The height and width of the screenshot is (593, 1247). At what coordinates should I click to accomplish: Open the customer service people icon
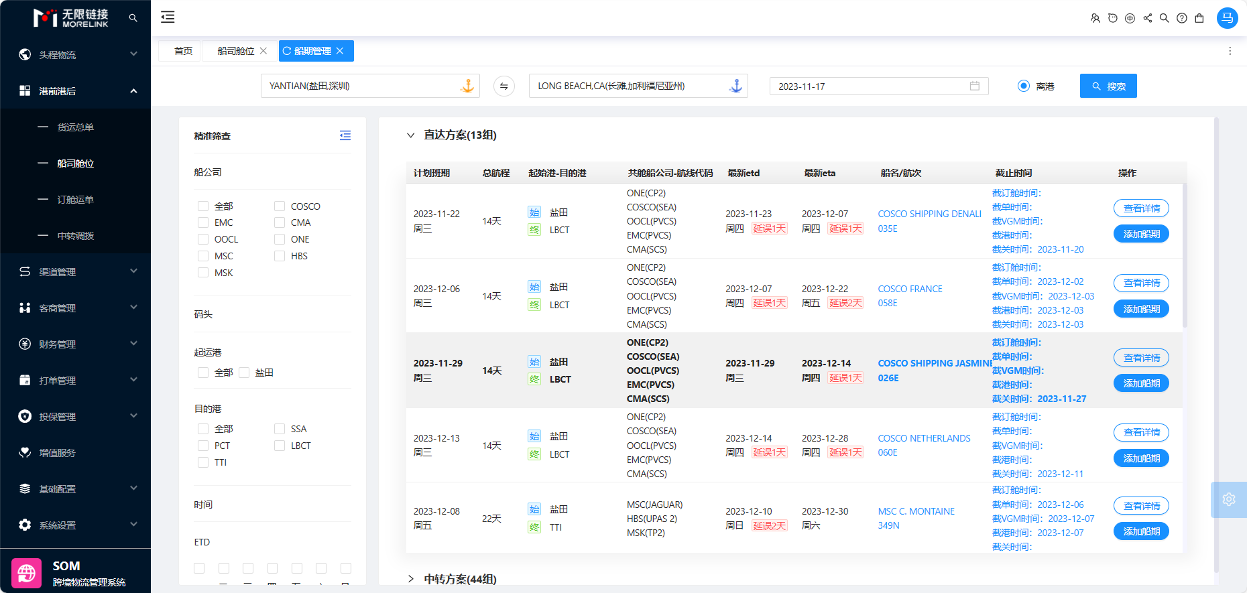(1095, 18)
